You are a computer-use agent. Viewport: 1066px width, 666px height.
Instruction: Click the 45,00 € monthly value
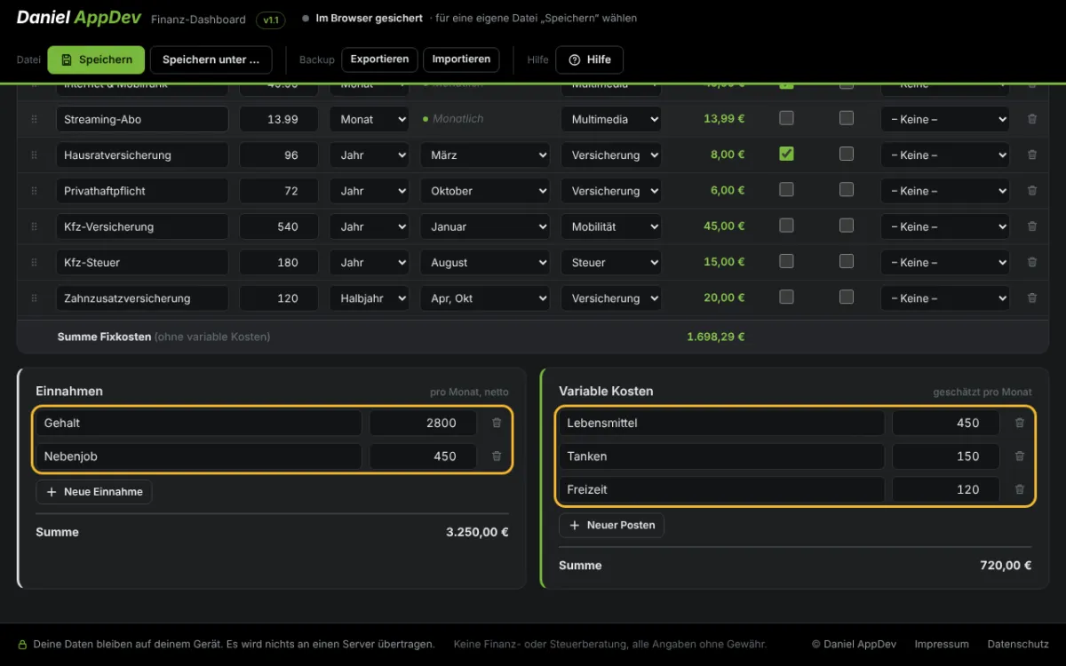pyautogui.click(x=724, y=226)
